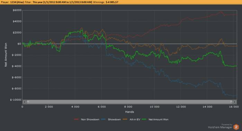Image resolution: width=242 pixels, height=131 pixels.
Task: Click the '$2000' y-axis label
Action: click(17, 33)
